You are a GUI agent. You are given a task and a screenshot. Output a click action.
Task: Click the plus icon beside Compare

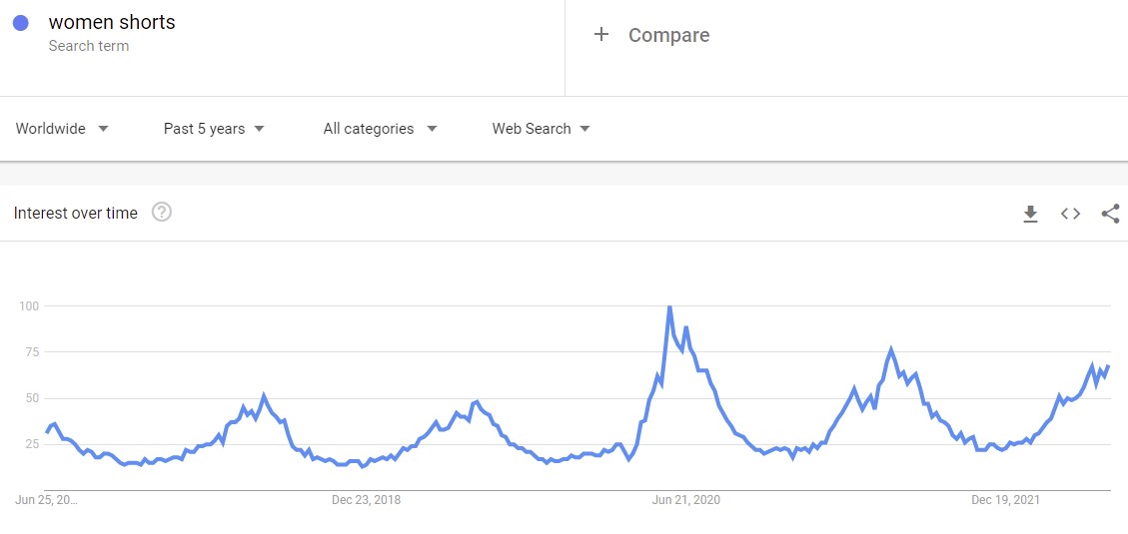601,35
